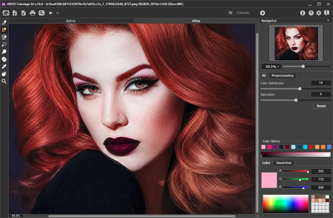Select the Hand tool

pyautogui.click(x=4, y=74)
